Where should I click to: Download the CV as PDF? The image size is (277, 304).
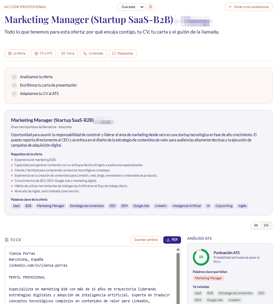coord(172,240)
